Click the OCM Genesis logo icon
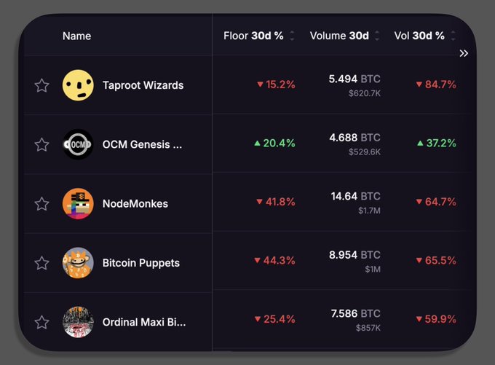 [78, 144]
